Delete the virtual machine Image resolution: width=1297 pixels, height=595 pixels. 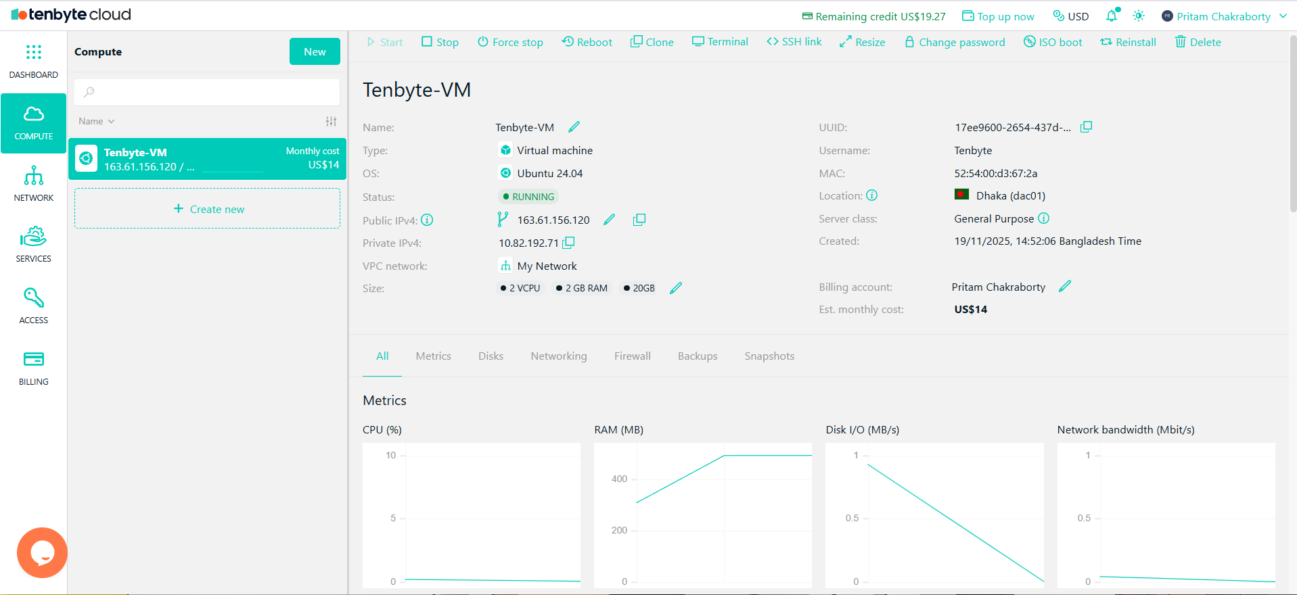point(1198,42)
